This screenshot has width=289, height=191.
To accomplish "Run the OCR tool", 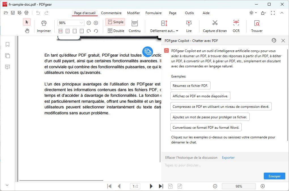I will (x=236, y=27).
